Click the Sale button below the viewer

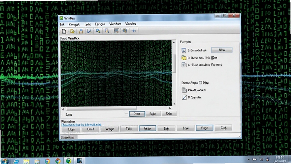(x=169, y=114)
